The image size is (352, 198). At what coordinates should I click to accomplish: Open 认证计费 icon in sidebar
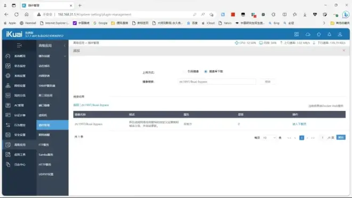(8, 115)
